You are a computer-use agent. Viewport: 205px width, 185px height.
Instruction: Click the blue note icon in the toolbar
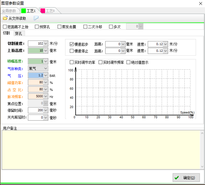pyautogui.click(x=36, y=18)
